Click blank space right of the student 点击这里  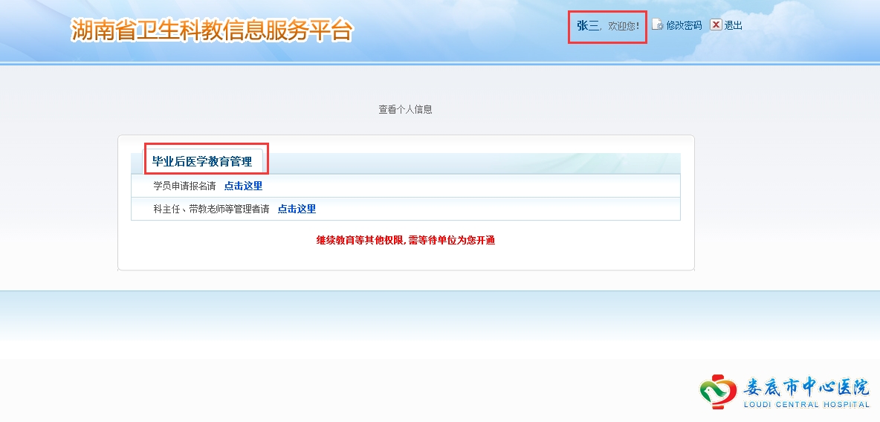(x=468, y=186)
